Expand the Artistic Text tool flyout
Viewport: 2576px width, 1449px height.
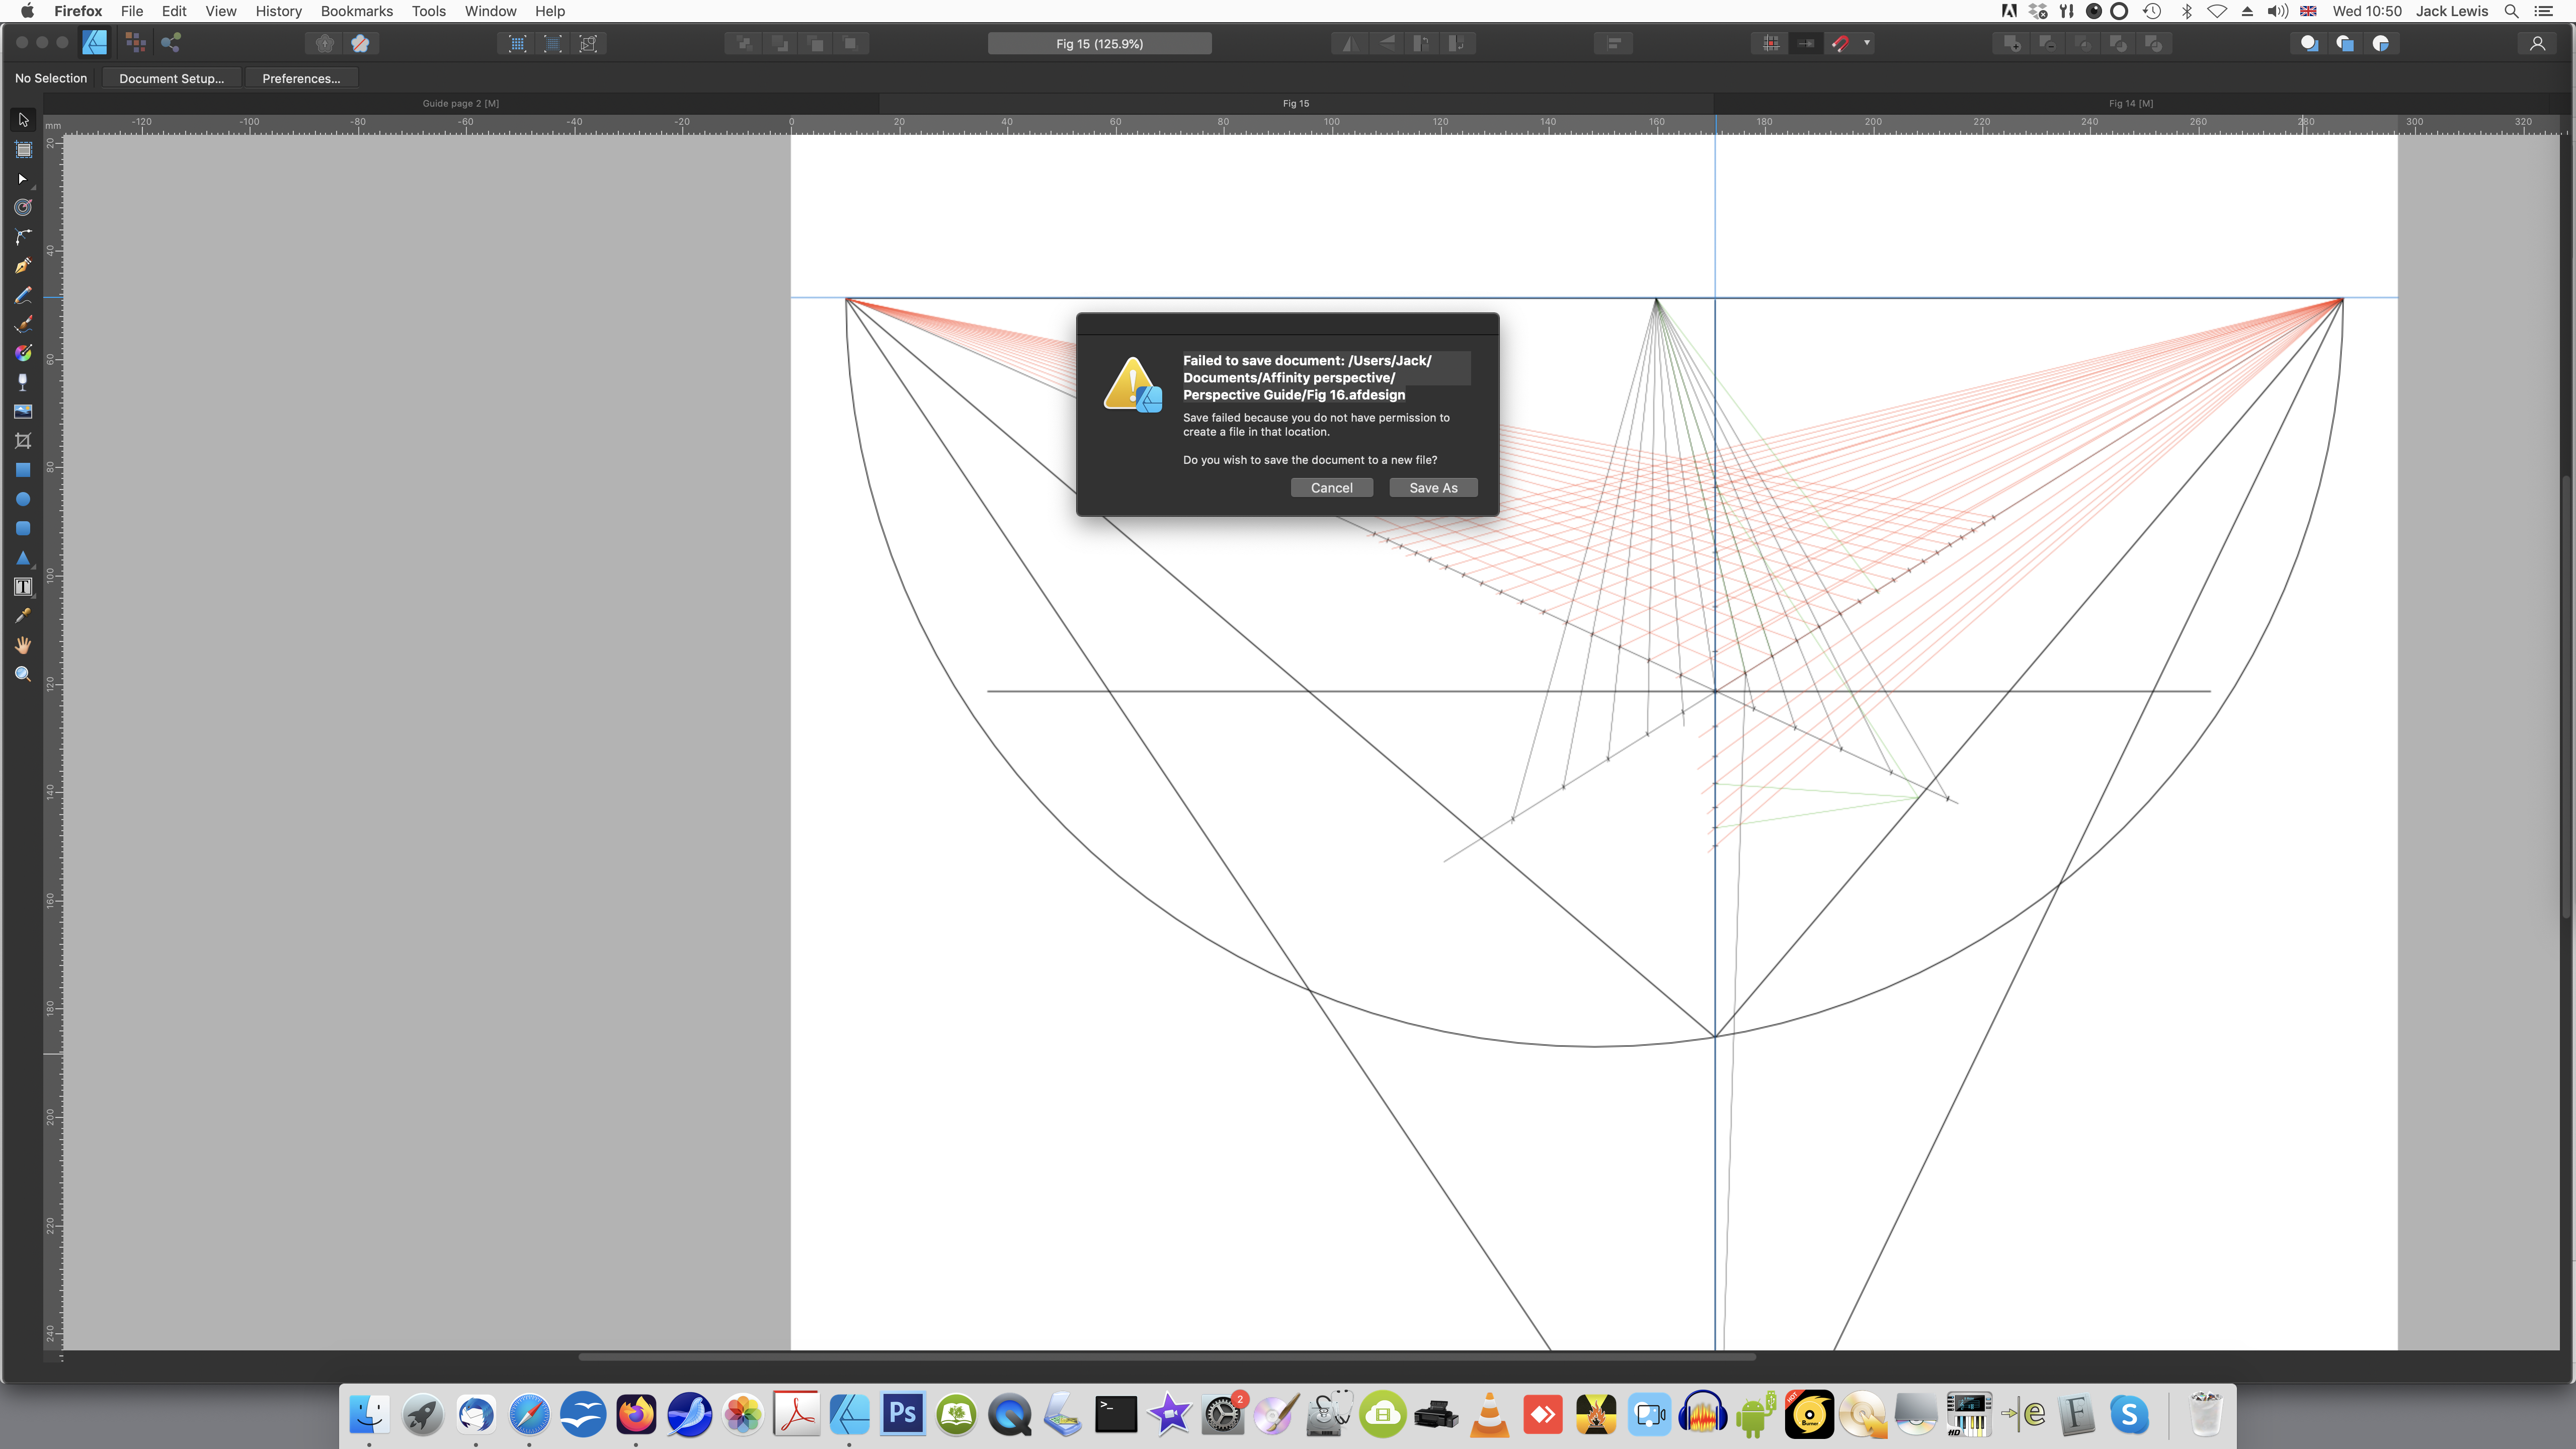(x=32, y=595)
